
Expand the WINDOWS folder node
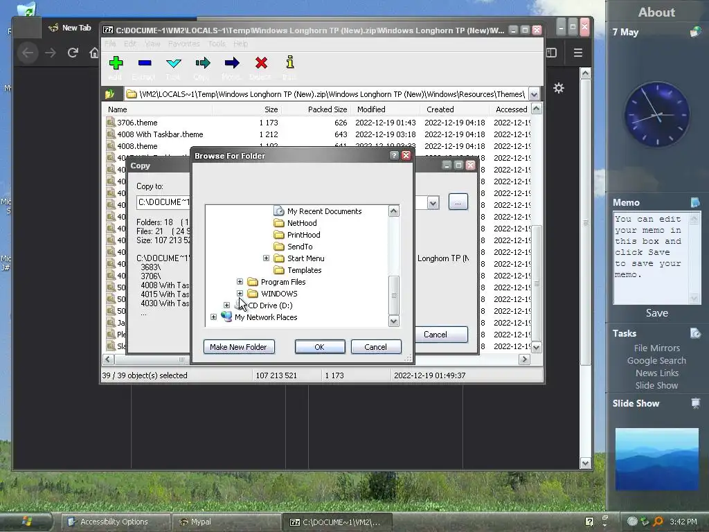pyautogui.click(x=240, y=294)
